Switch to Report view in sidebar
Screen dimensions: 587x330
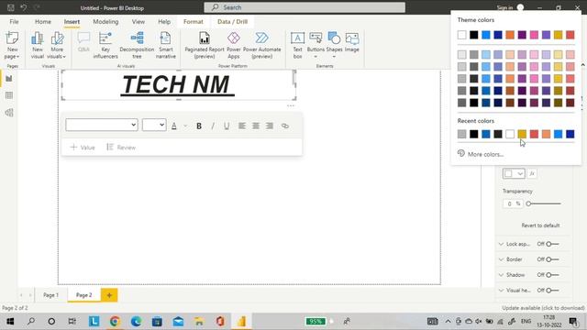(x=9, y=79)
